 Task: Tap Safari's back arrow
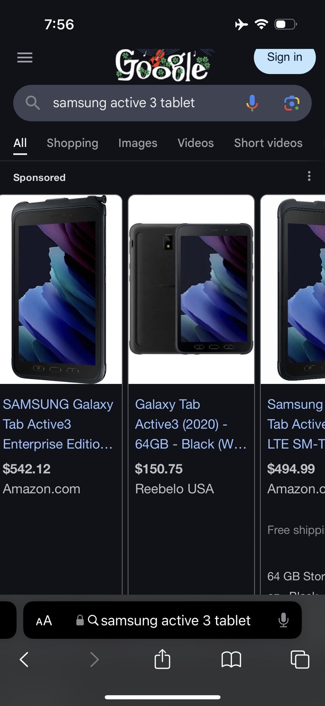pyautogui.click(x=24, y=659)
